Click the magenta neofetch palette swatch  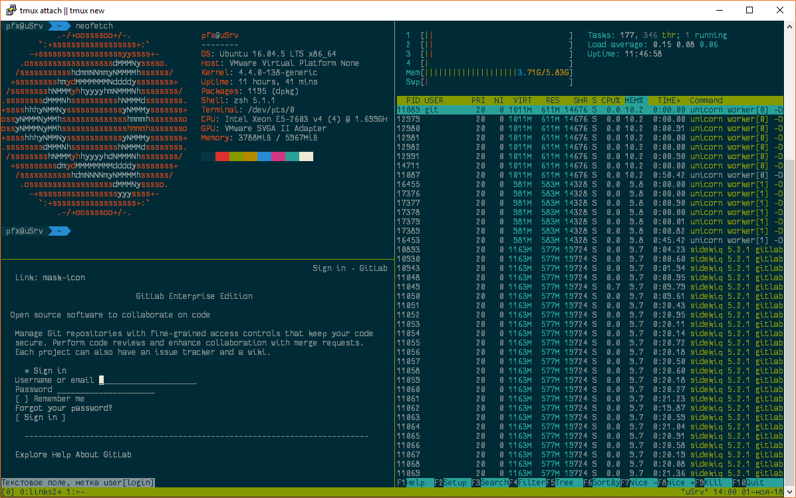point(278,156)
